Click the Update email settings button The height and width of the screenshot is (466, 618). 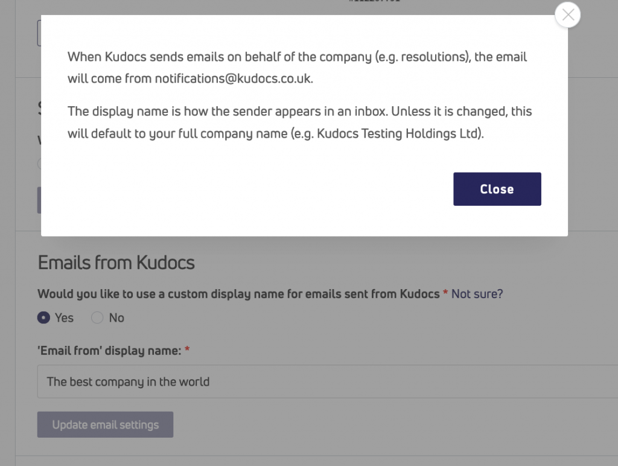click(105, 424)
